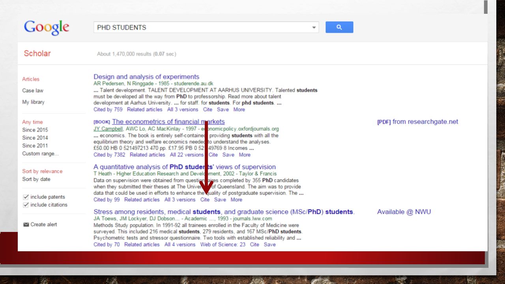Image resolution: width=505 pixels, height=284 pixels.
Task: Filter results Since 2011
Action: 35,146
